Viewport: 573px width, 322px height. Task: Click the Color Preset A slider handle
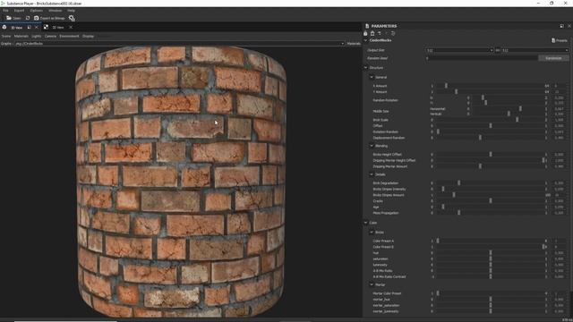click(438, 241)
